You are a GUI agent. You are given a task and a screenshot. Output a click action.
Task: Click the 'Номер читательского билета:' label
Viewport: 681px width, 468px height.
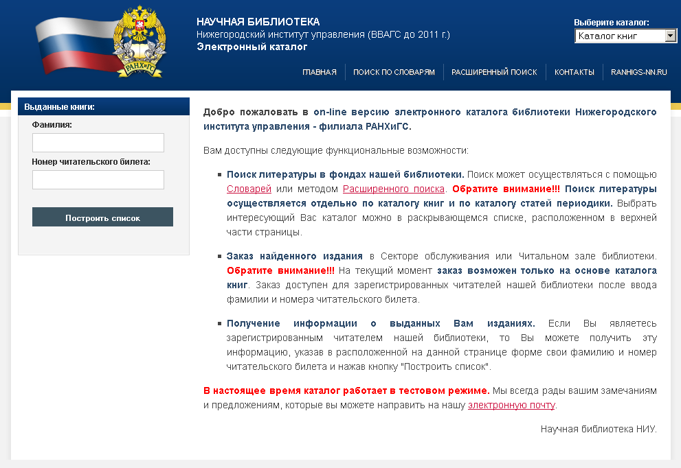91,162
